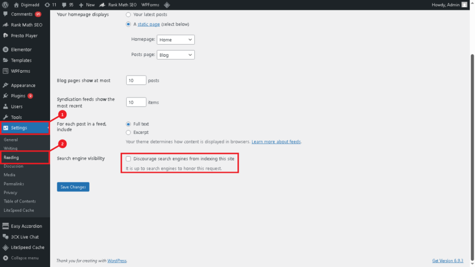Click the updates icon in admin bar
Screen dimensions: 475x267
click(x=47, y=5)
